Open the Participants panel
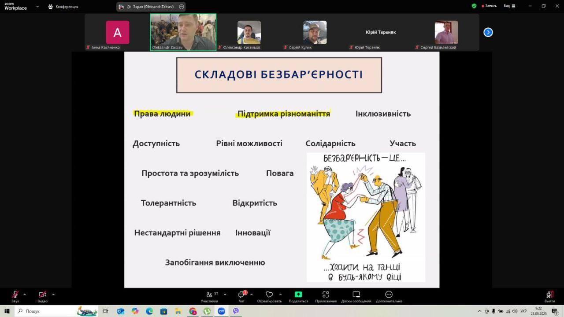 (x=209, y=296)
